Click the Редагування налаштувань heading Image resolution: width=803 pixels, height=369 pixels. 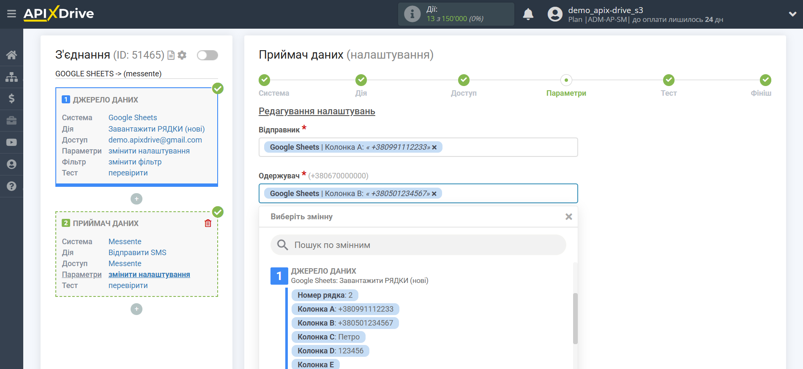point(317,111)
